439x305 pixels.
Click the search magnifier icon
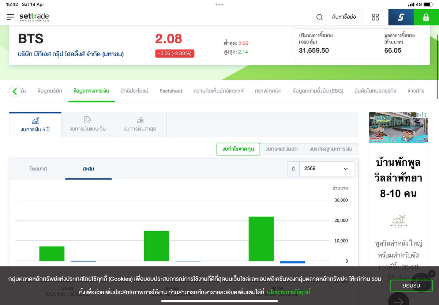coord(319,17)
